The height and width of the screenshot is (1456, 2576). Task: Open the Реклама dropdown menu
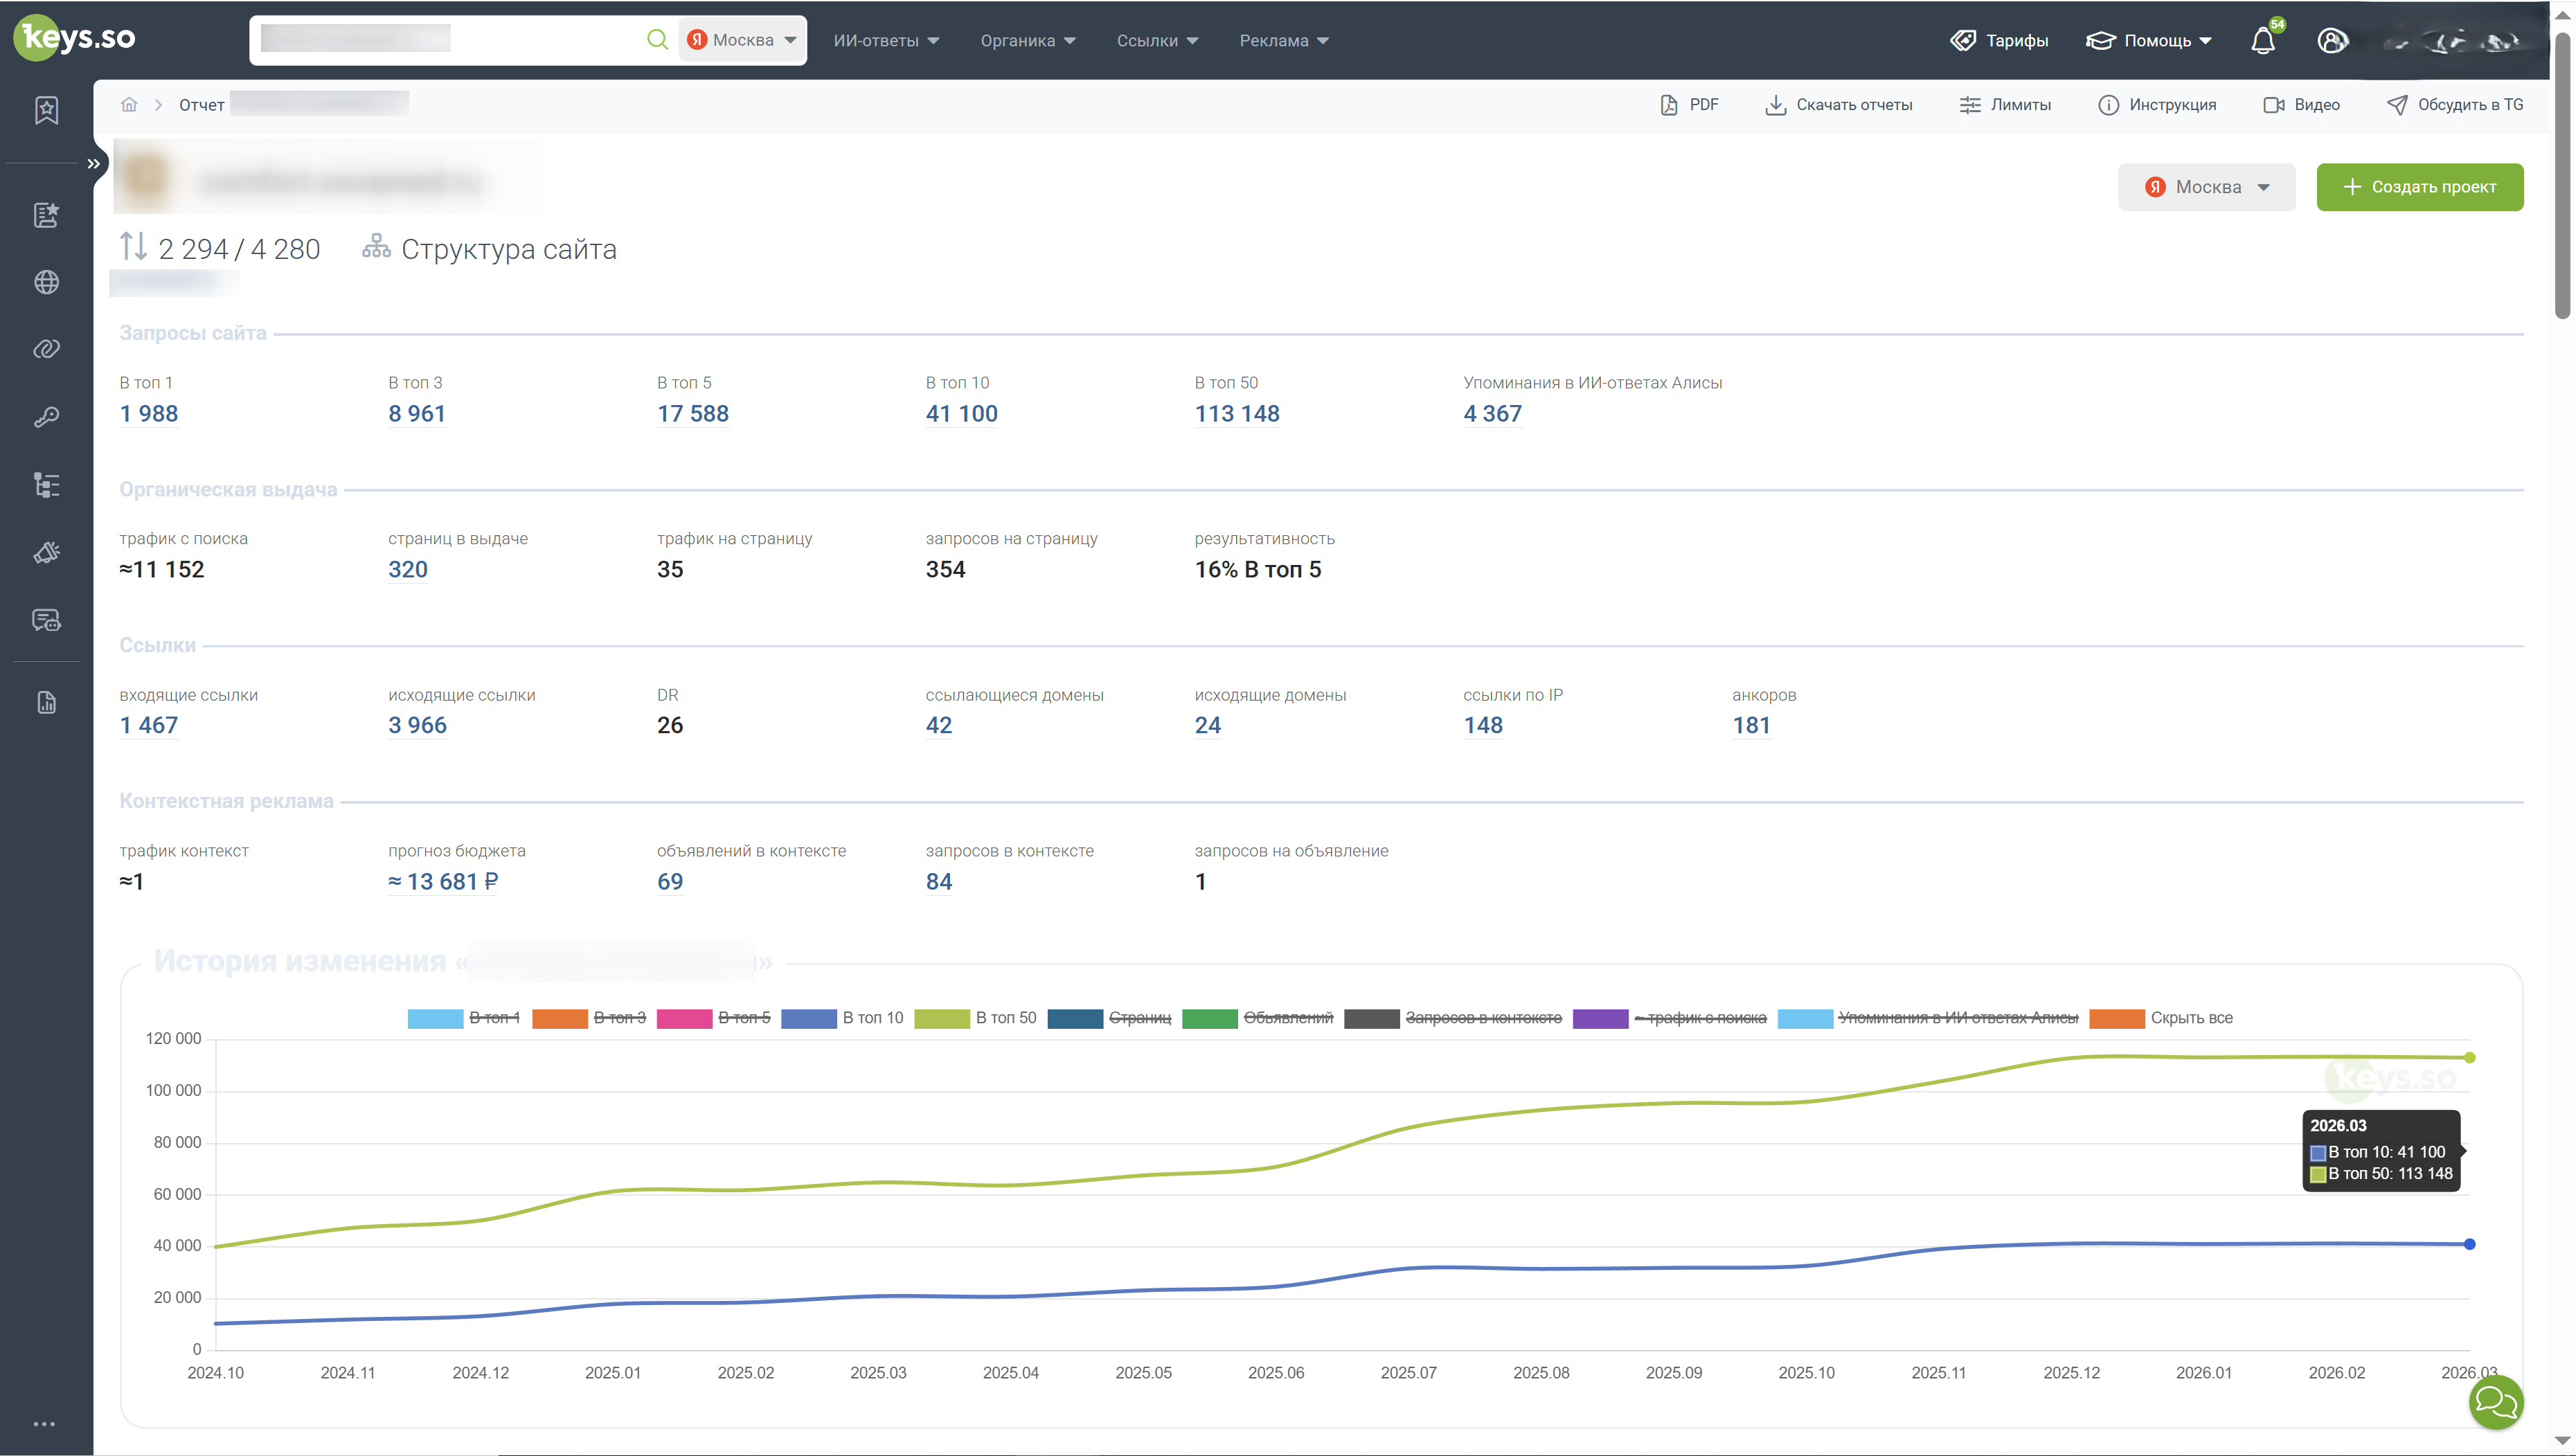click(1284, 41)
